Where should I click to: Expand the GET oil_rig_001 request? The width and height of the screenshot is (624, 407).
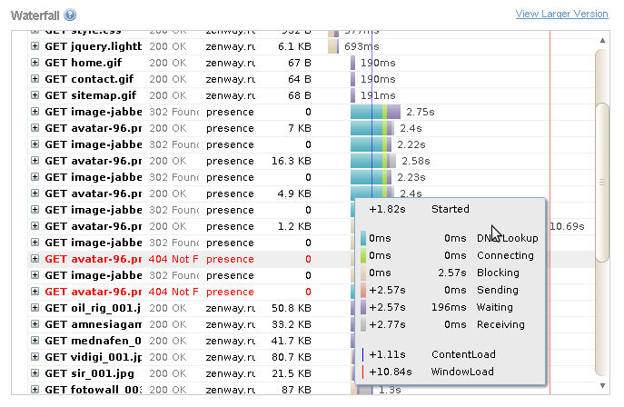tap(35, 308)
